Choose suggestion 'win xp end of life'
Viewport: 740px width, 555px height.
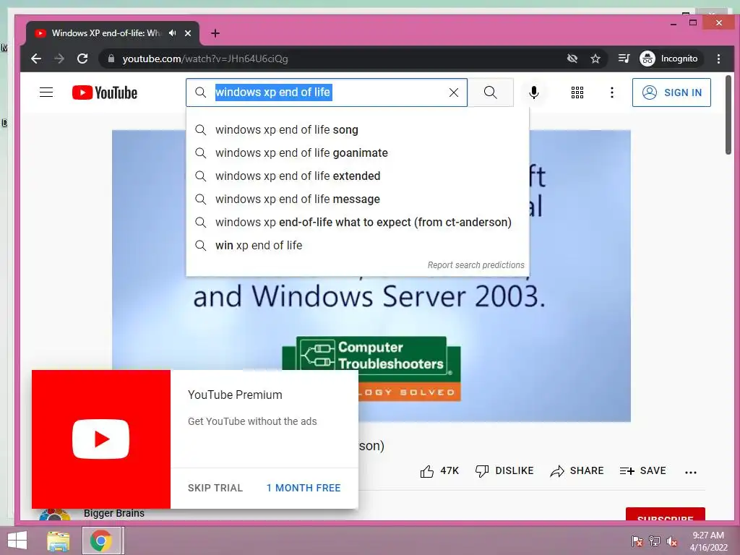coord(358,246)
